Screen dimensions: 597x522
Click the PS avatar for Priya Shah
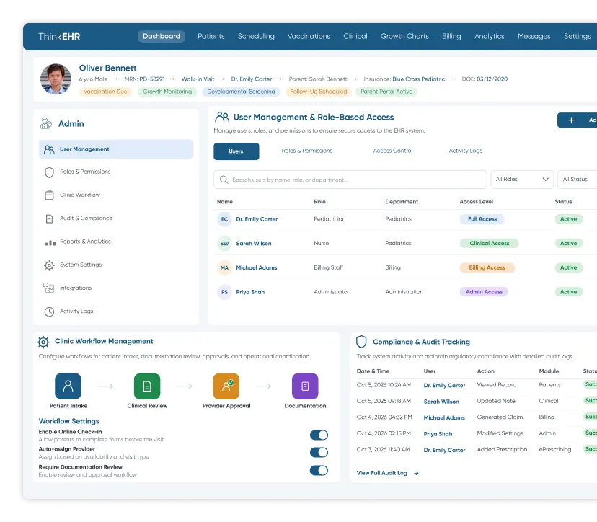(x=225, y=292)
